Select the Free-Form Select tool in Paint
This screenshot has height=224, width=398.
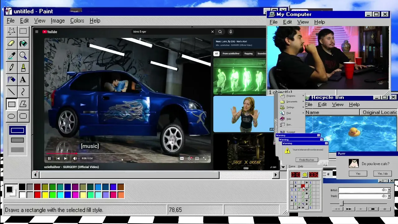12,31
